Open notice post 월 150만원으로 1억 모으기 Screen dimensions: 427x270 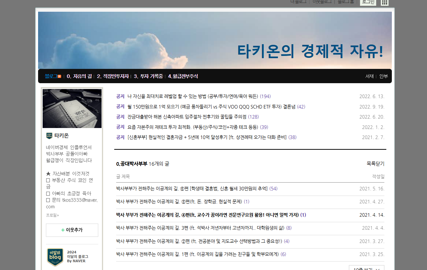211,107
